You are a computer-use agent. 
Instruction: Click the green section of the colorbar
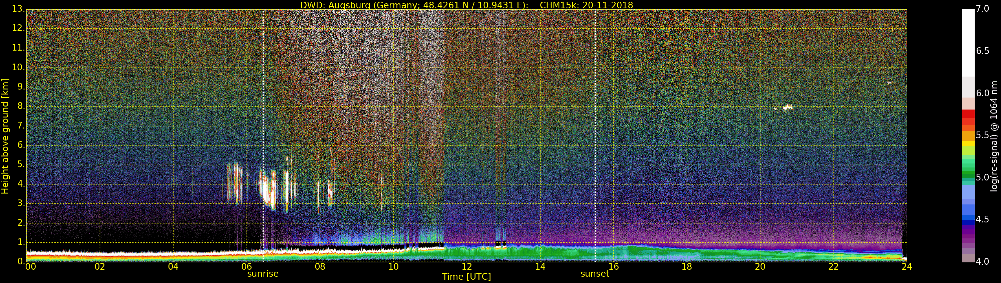click(968, 167)
